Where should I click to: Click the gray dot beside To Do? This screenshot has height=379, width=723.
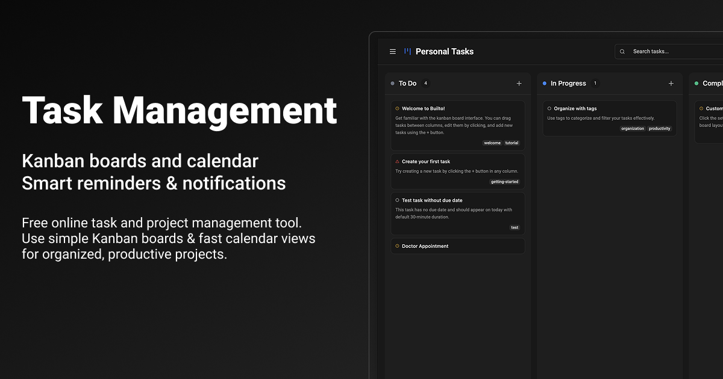click(393, 84)
